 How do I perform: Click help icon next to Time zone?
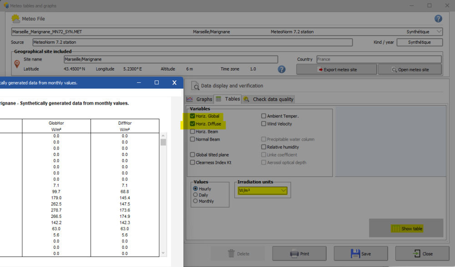tap(282, 69)
